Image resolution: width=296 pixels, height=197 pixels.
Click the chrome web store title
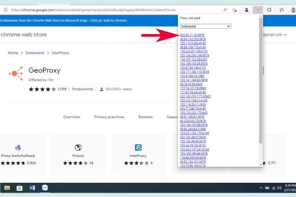[23, 35]
